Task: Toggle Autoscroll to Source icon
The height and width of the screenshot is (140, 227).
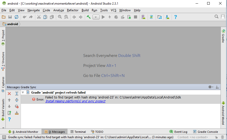Action: click(x=17, y=113)
